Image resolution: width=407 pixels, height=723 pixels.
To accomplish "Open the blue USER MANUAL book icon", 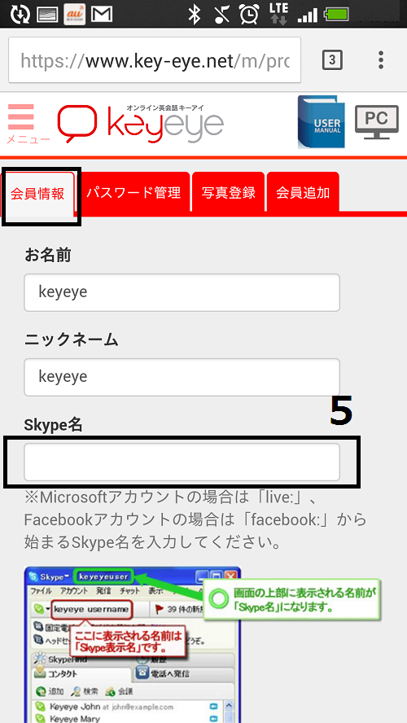I will [322, 122].
